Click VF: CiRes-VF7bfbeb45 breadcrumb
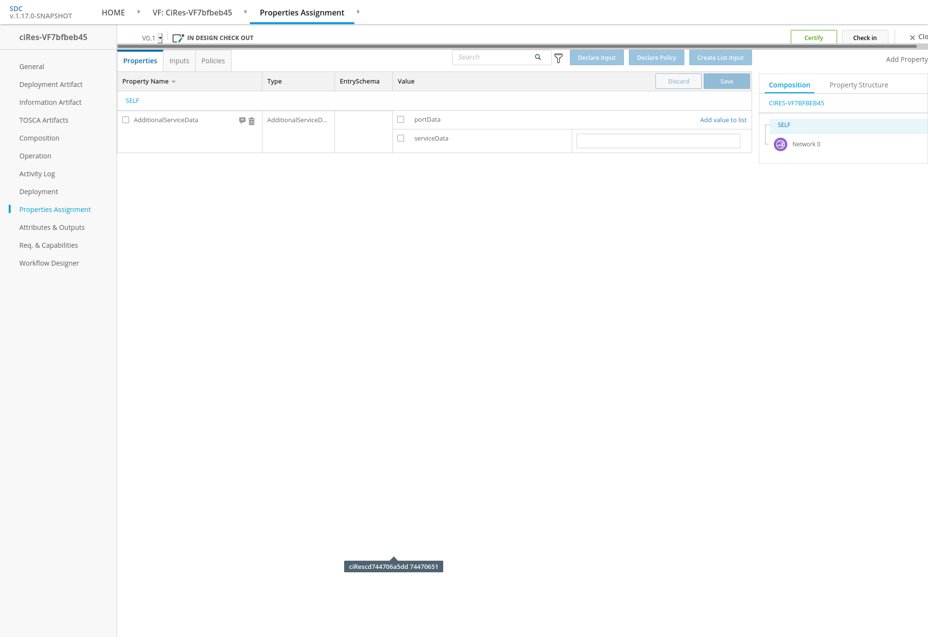The width and height of the screenshot is (928, 637). click(192, 13)
